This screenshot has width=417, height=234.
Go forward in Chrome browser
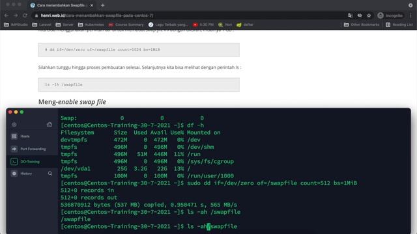pyautogui.click(x=16, y=16)
